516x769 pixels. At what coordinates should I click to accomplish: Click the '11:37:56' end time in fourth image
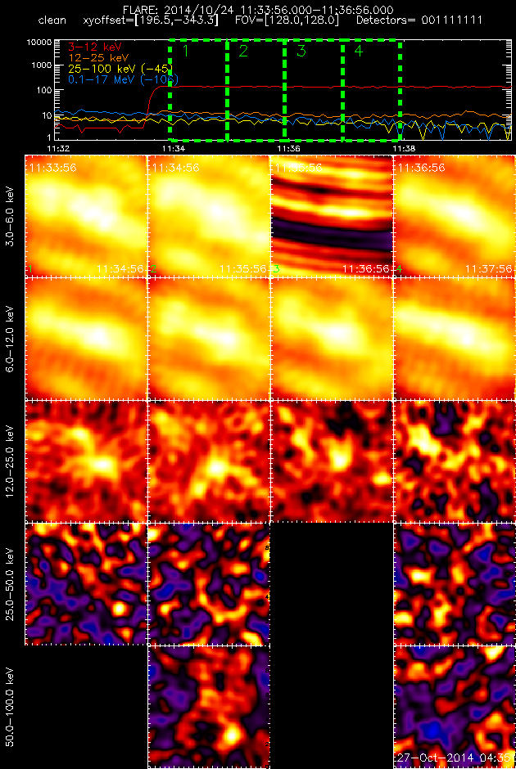pos(489,269)
